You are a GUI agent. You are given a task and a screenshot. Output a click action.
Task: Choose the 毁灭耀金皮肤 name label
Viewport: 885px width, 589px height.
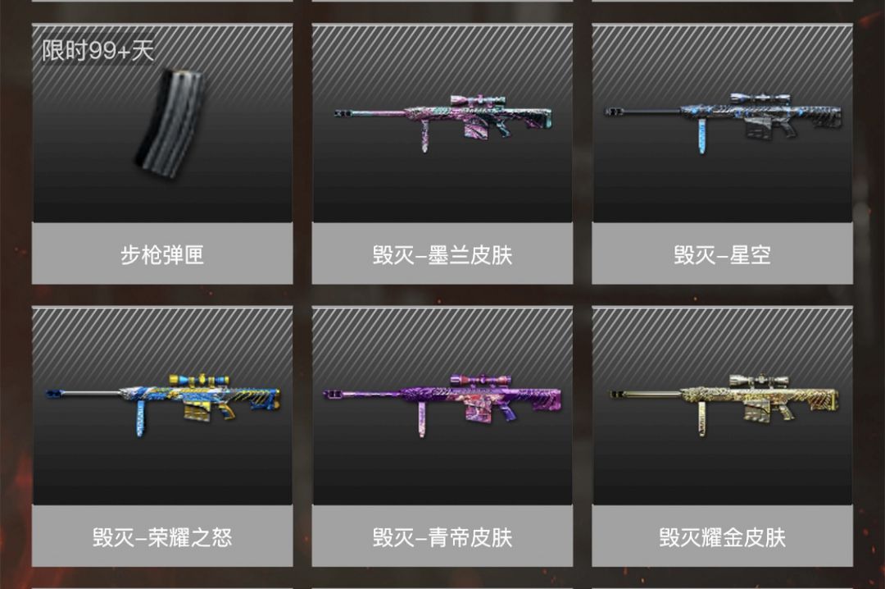tap(722, 537)
